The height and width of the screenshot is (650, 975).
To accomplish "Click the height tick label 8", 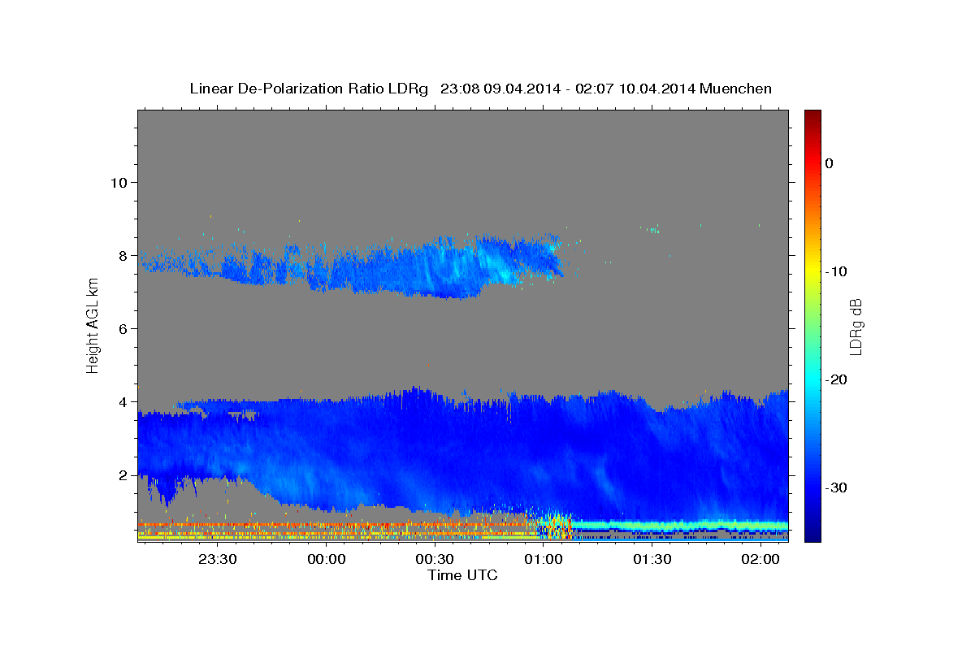I will [123, 255].
